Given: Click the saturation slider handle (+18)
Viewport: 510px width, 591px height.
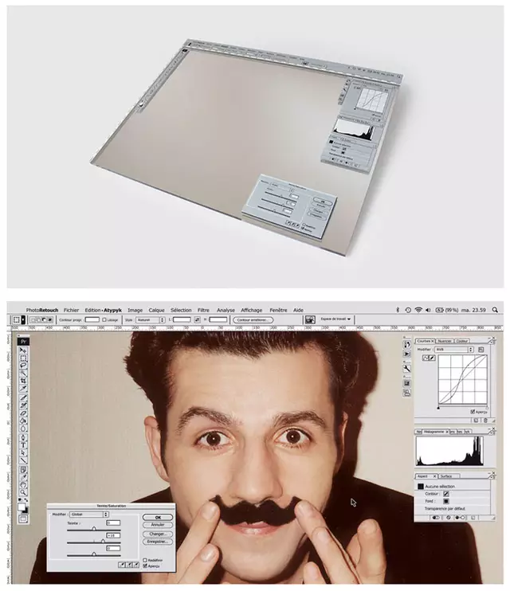Looking at the screenshot, I should coord(103,542).
